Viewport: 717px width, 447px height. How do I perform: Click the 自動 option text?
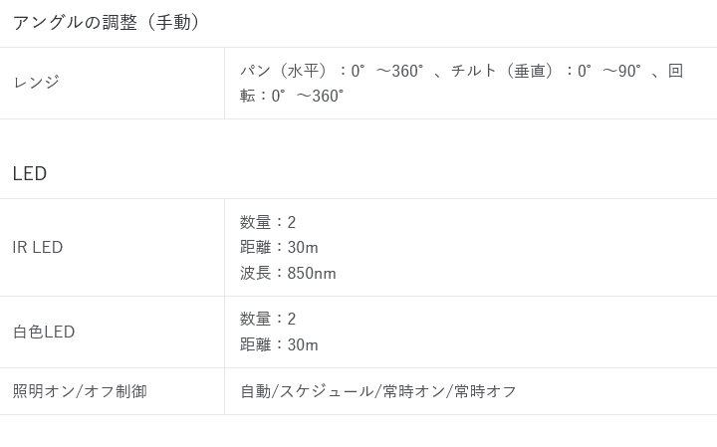pos(255,391)
